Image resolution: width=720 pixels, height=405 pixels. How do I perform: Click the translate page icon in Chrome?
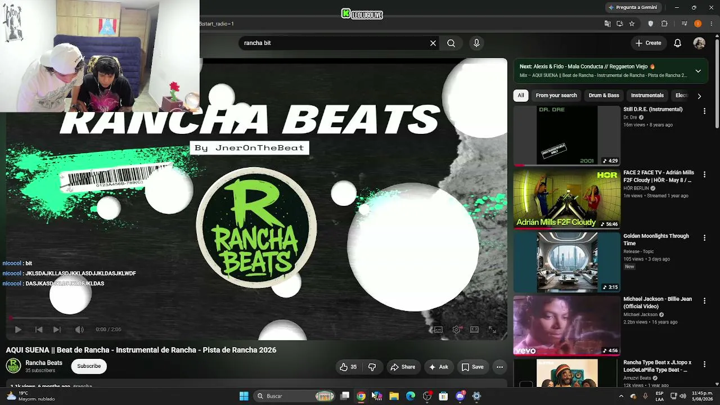(607, 24)
